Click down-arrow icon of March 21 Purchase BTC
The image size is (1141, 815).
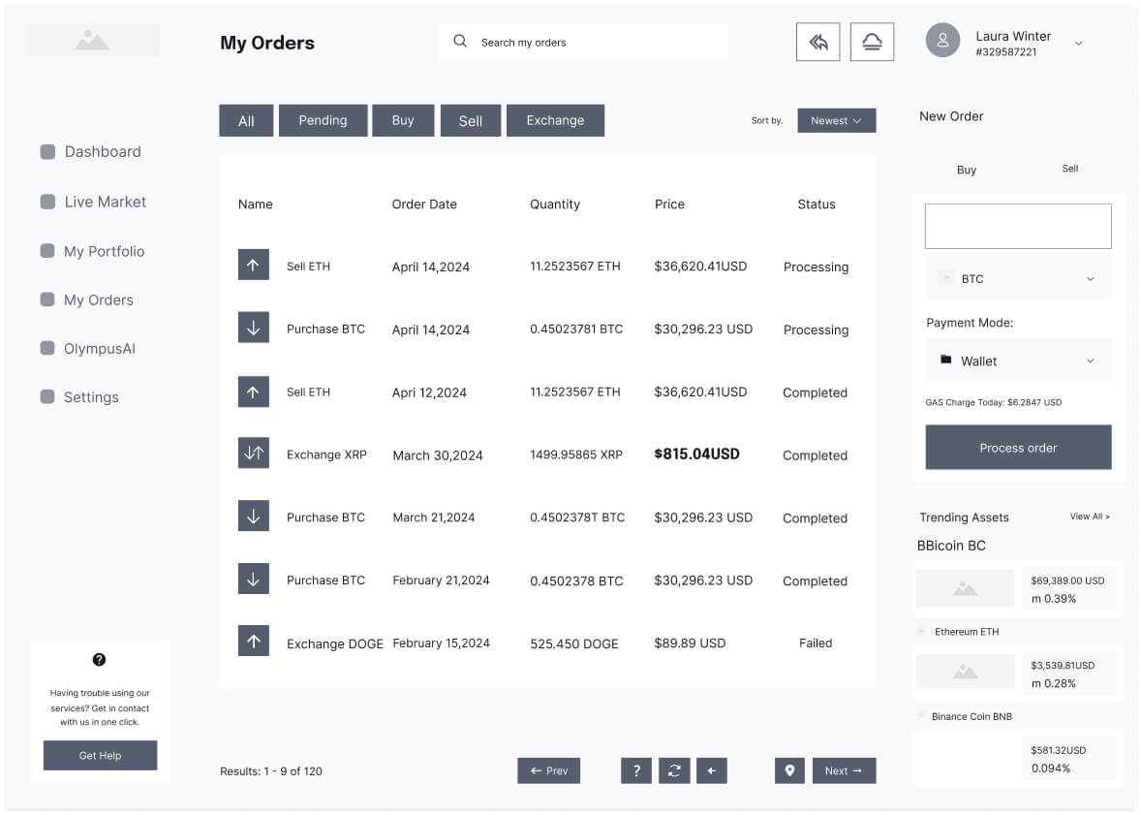click(253, 516)
